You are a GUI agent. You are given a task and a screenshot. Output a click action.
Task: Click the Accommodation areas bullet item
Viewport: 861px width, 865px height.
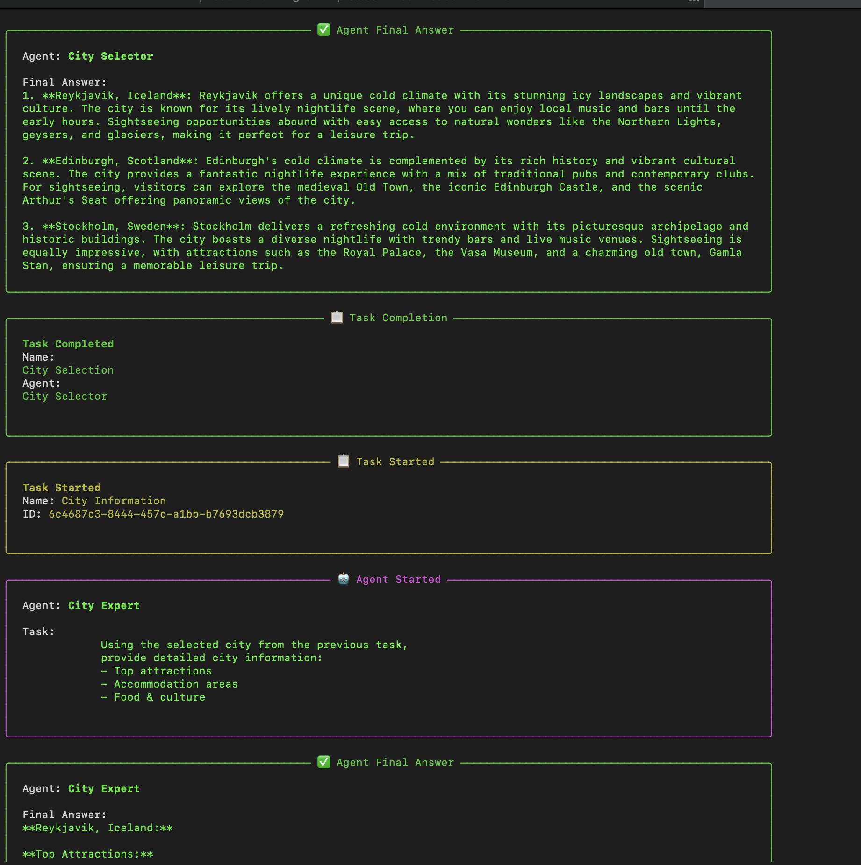(176, 684)
